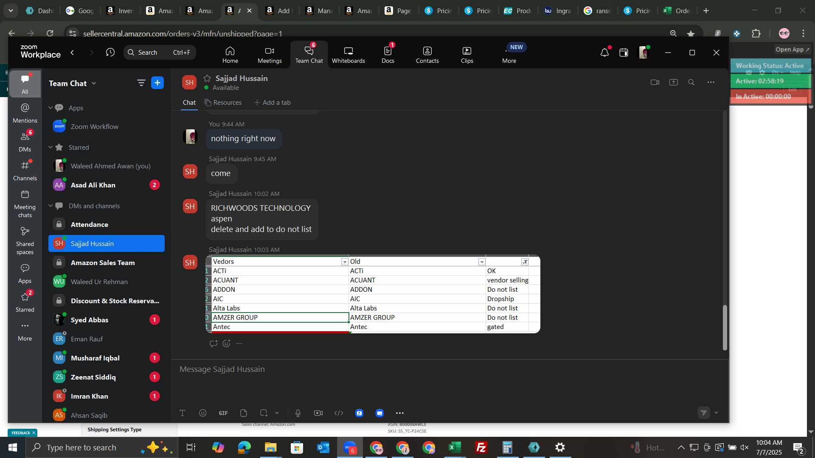Open Apps in left sidebar

25,273
